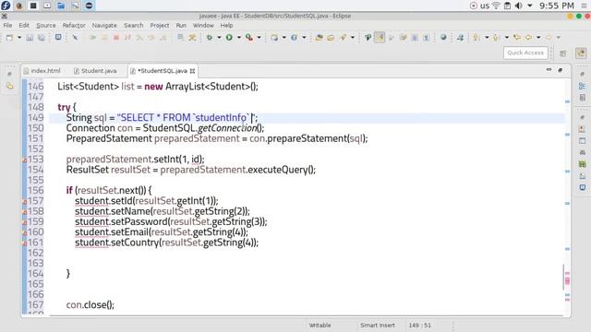Open the Next Annotation dropdown arrow
This screenshot has width=591, height=332.
coord(487,37)
